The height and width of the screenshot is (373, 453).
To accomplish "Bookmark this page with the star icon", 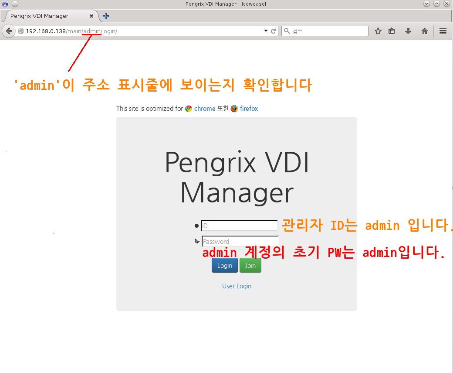I will [378, 31].
